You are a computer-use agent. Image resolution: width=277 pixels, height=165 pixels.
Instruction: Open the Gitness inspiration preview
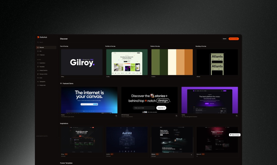point(172,140)
